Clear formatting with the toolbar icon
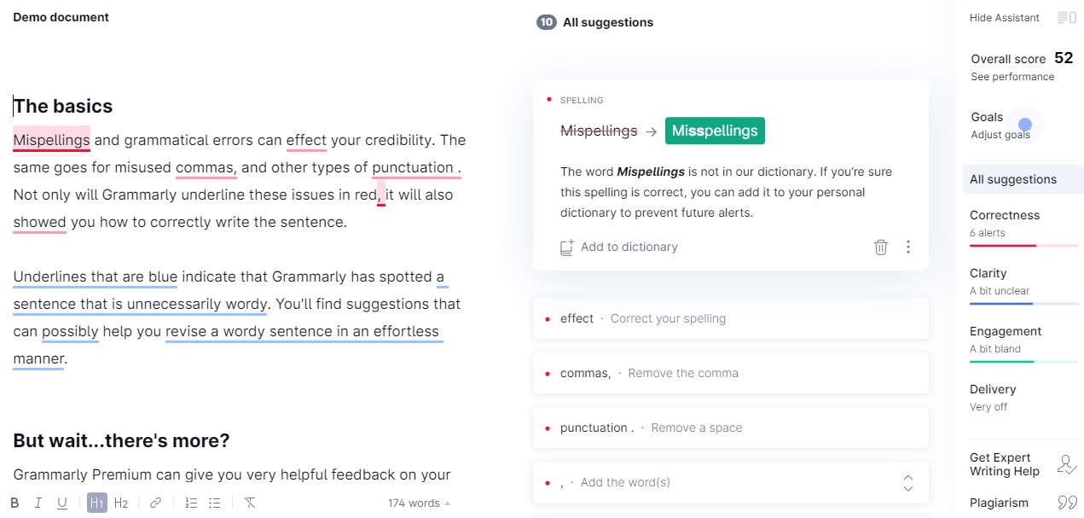The image size is (1084, 518). pyautogui.click(x=250, y=503)
